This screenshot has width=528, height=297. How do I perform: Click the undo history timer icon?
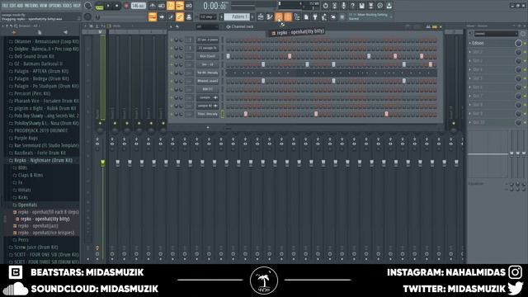pos(325,6)
